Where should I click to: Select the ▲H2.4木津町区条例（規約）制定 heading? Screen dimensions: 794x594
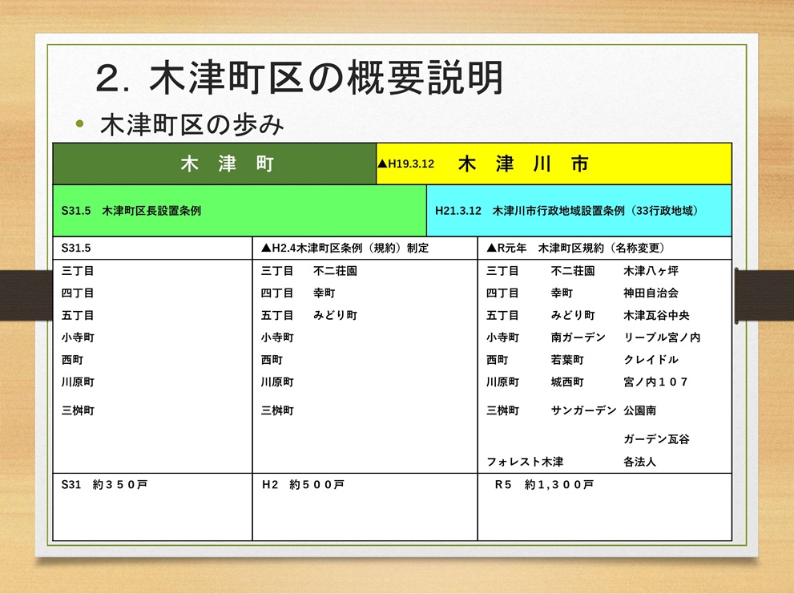click(345, 249)
